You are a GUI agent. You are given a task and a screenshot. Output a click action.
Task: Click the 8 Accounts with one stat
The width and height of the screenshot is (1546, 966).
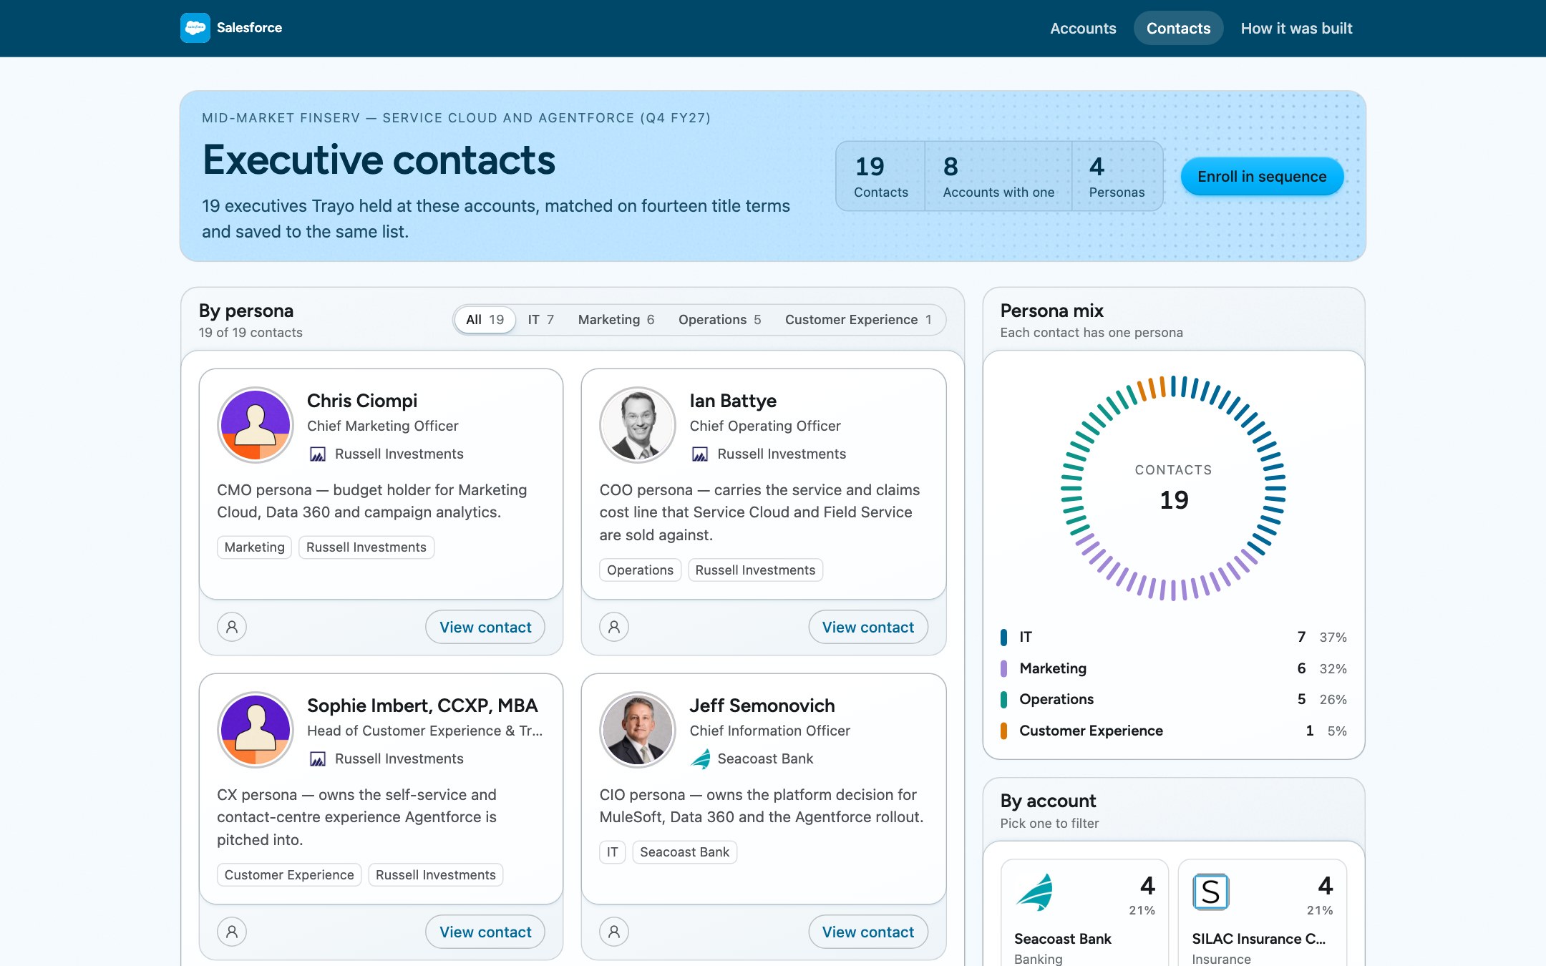click(998, 176)
